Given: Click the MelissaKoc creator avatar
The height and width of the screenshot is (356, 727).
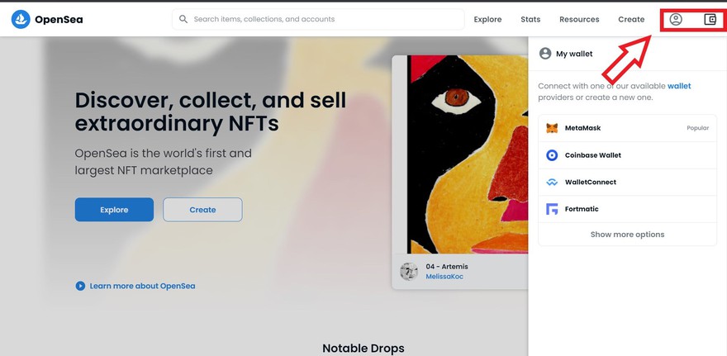Looking at the screenshot, I should pos(409,271).
